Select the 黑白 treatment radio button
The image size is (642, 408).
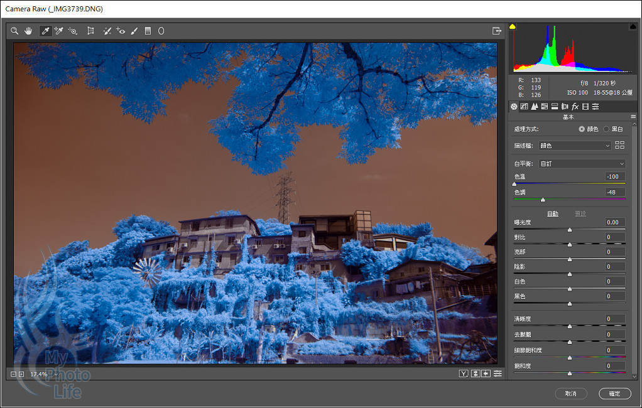coord(606,129)
